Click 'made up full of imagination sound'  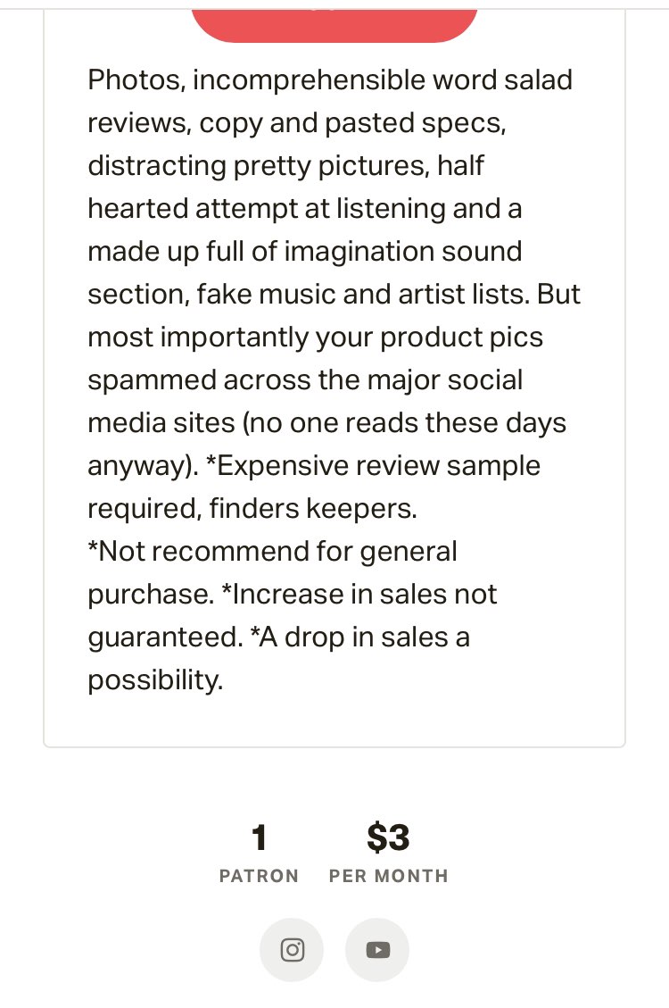(x=305, y=252)
